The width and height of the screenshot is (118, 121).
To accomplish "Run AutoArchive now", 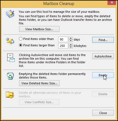I will [103, 56].
